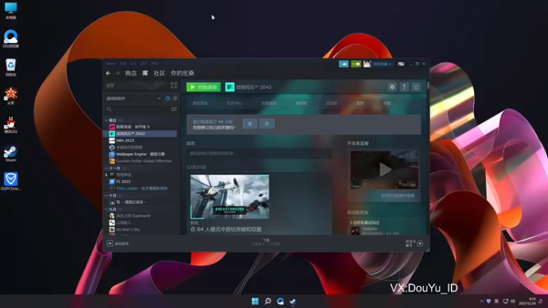This screenshot has width=548, height=308.
Task: Open the 讨论区 game link
Action: tap(332, 103)
